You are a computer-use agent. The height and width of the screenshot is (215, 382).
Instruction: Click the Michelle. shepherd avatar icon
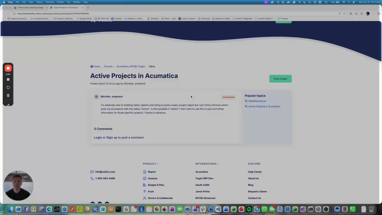click(96, 96)
